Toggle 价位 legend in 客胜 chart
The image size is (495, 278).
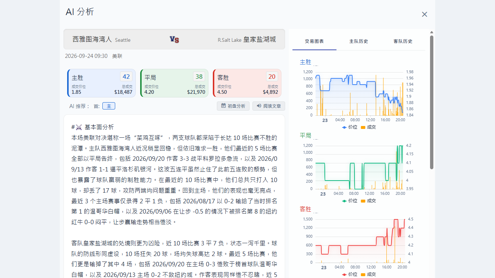pos(349,274)
